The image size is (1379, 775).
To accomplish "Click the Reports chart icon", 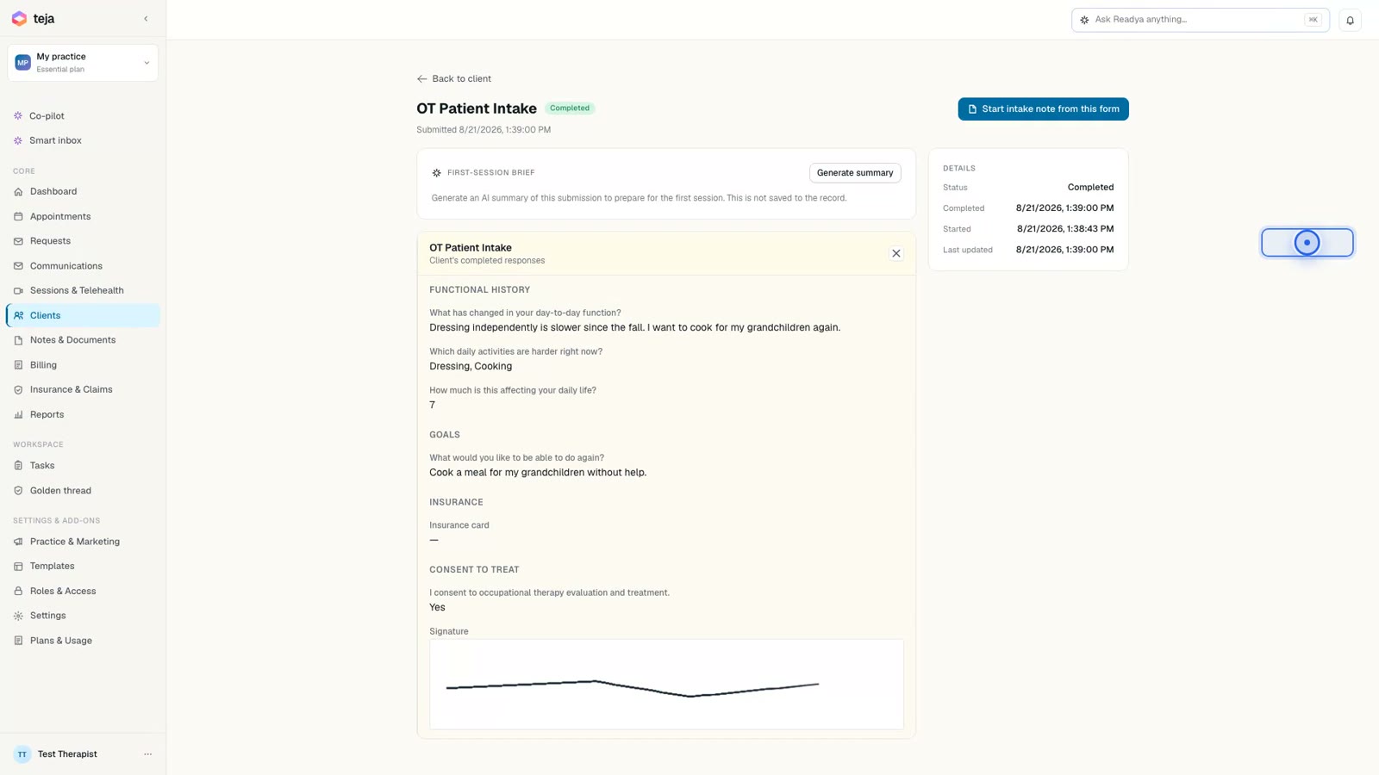I will pyautogui.click(x=18, y=414).
